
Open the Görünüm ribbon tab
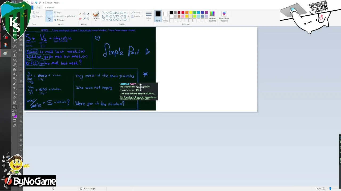(x=49, y=7)
